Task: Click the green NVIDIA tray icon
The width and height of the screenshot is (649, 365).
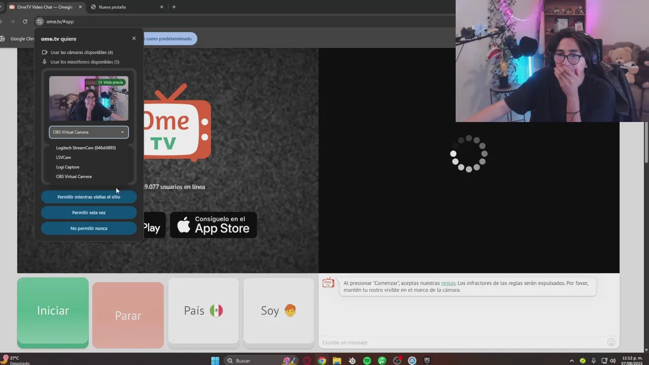Action: (583, 360)
